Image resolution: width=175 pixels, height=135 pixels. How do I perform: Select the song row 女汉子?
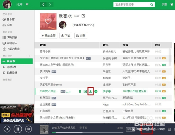(x=103, y=78)
